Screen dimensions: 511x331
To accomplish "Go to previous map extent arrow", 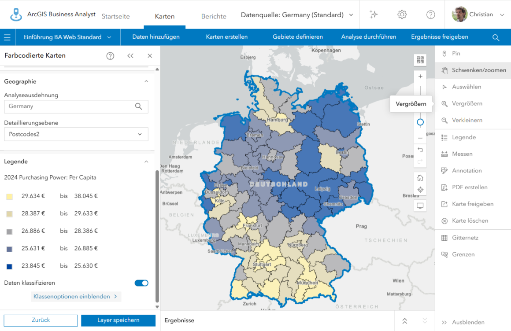I will point(420,150).
